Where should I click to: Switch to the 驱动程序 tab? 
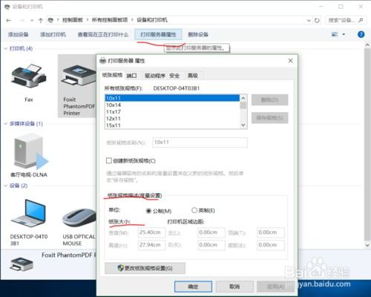click(155, 76)
